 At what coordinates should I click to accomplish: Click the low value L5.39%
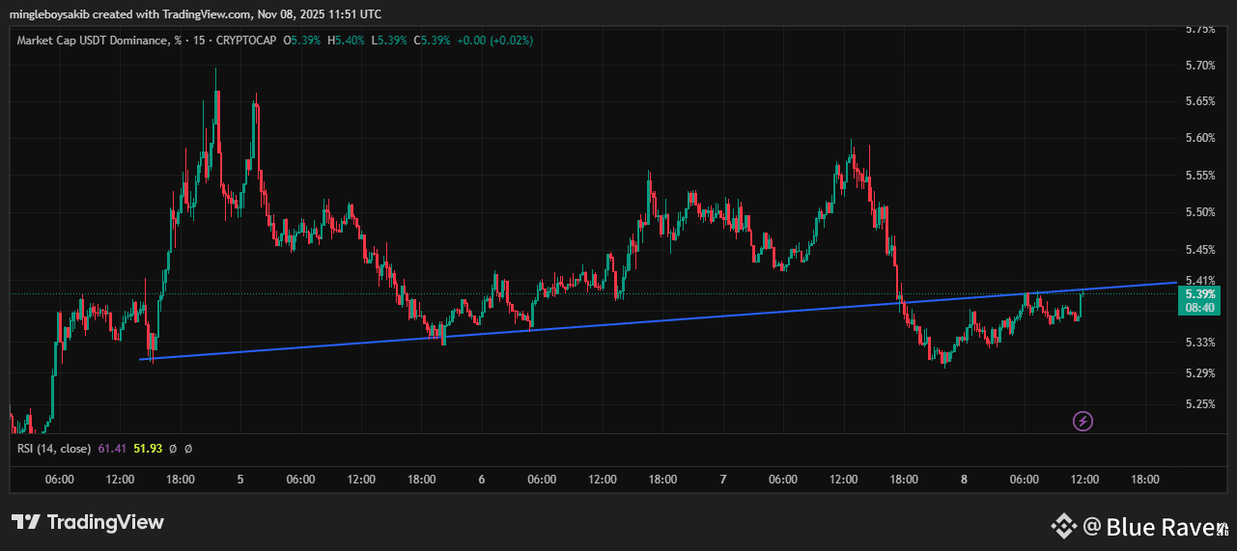pyautogui.click(x=389, y=41)
